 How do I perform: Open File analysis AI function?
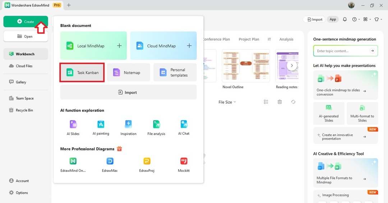pyautogui.click(x=156, y=128)
